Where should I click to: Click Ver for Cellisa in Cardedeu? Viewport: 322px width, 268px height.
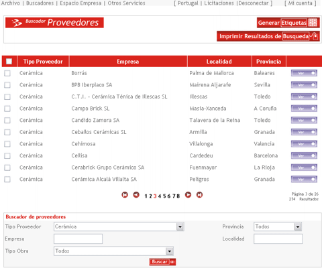coord(304,155)
